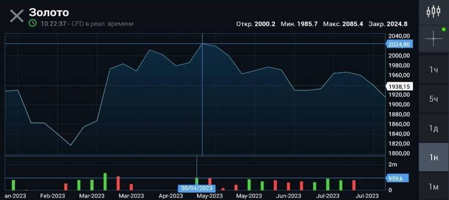This screenshot has width=449, height=200.
Task: Select the 1д timeframe
Action: pyautogui.click(x=434, y=128)
